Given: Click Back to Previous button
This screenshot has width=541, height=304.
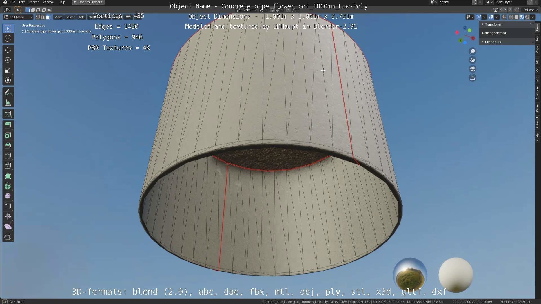Looking at the screenshot, I should click(88, 2).
